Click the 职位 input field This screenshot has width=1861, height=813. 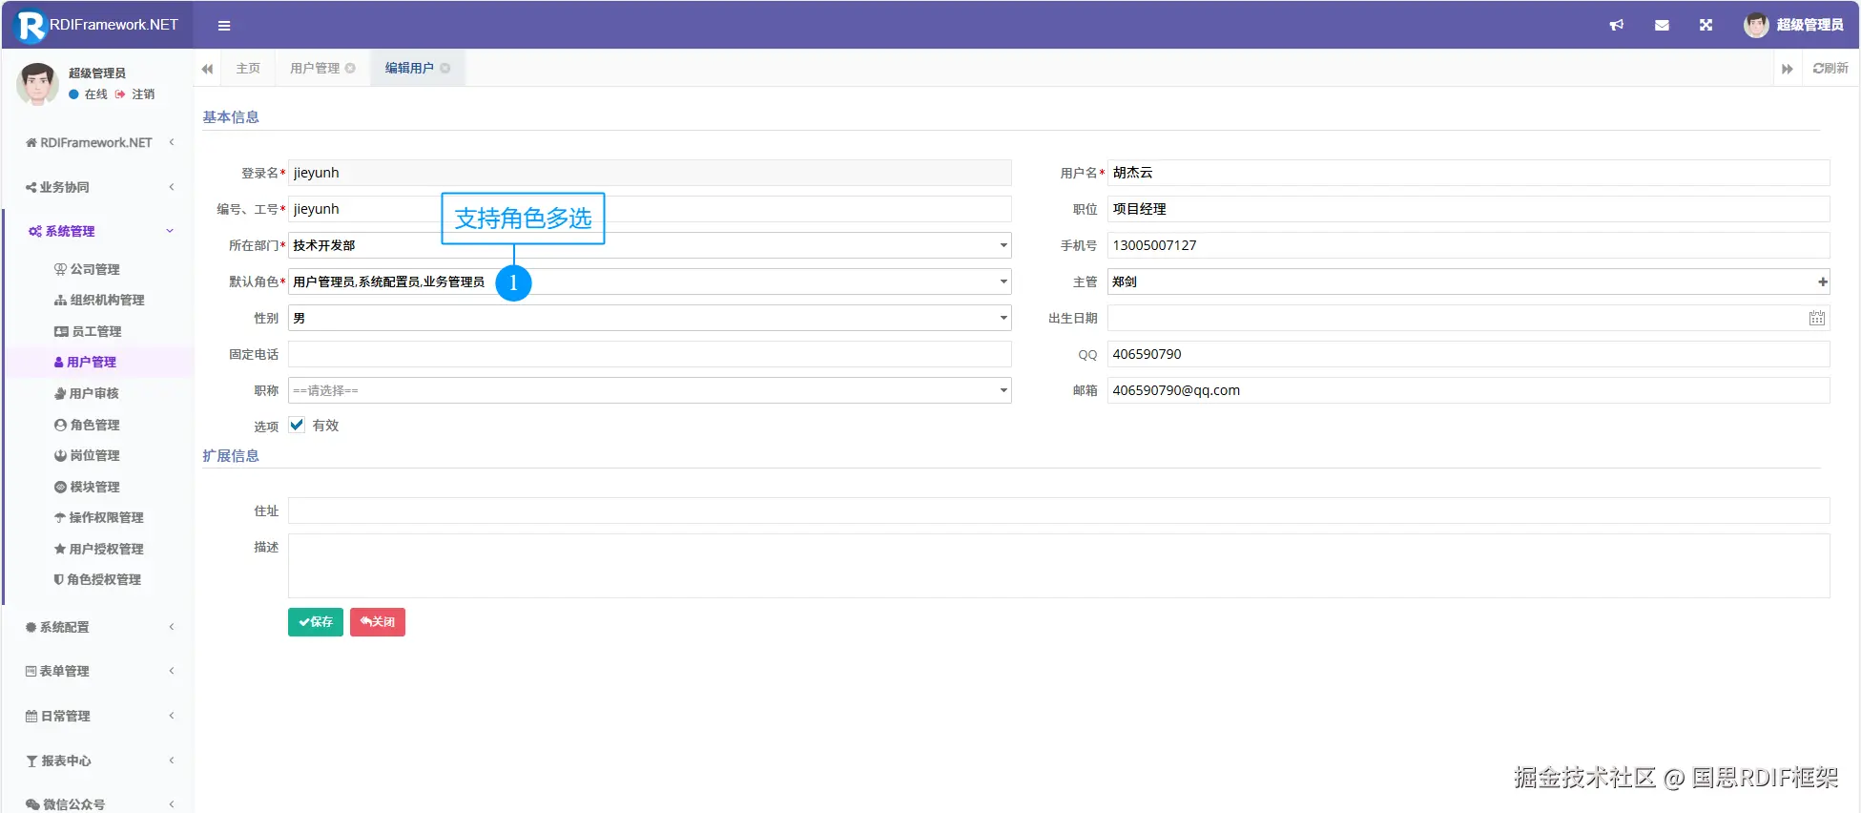(1468, 209)
